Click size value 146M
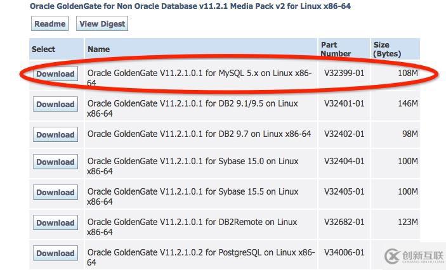The height and width of the screenshot is (270, 446). pos(408,103)
